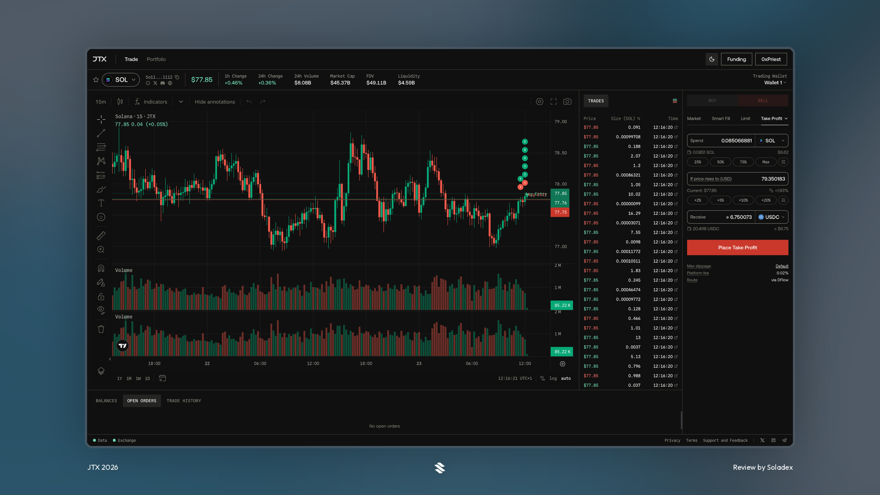Redo the chart action
This screenshot has height=495, width=880.
(x=263, y=102)
